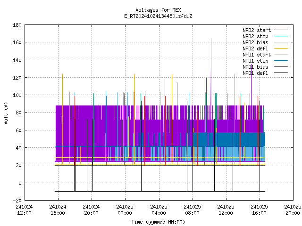Click the y-axis tick value 120

[x=17, y=78]
